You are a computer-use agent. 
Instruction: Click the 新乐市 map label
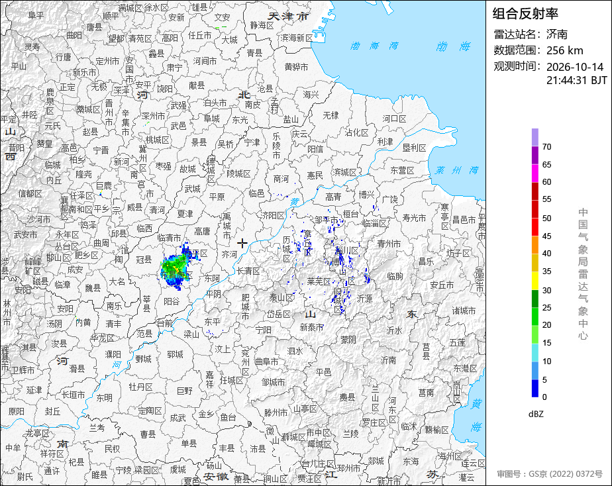point(84,72)
